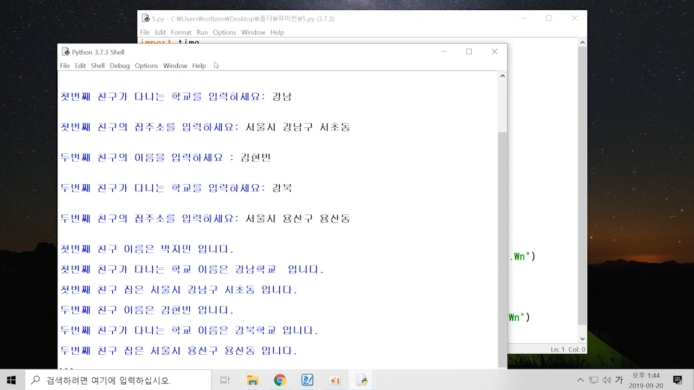
Task: Open the Shell menu in Python Shell
Action: point(98,66)
